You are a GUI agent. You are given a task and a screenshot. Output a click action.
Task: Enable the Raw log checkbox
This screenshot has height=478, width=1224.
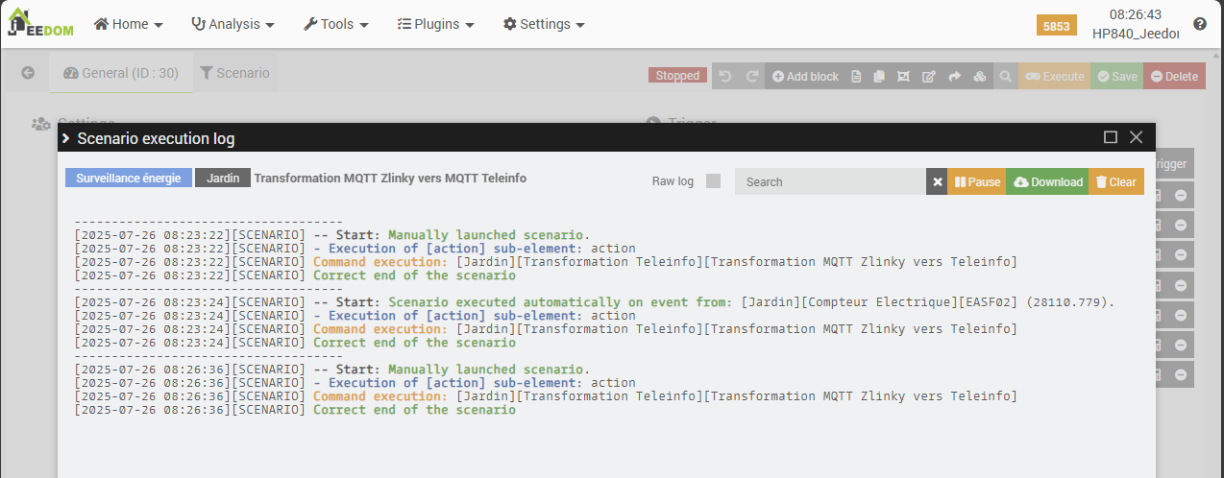[x=713, y=181]
